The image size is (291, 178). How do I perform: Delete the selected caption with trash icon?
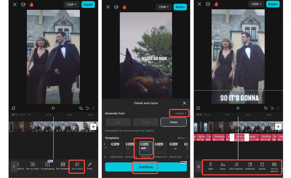click(262, 166)
